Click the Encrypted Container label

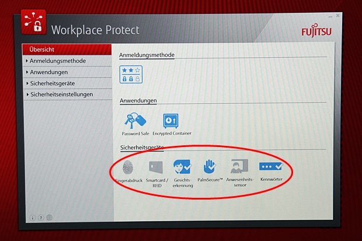(172, 133)
